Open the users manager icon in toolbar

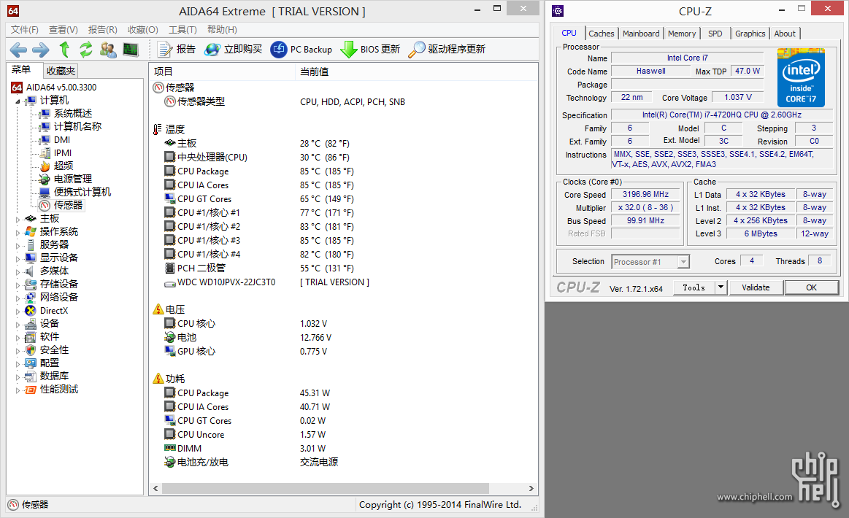tap(108, 50)
